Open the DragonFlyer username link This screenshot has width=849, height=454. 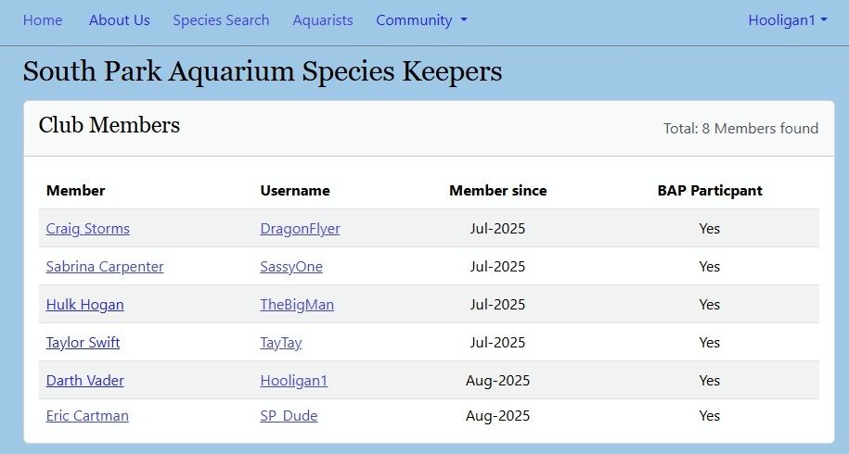click(300, 229)
